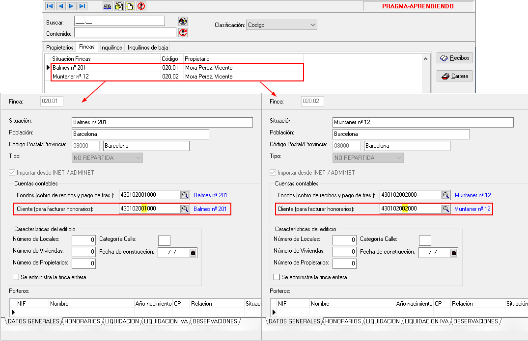This screenshot has width=528, height=341.
Task: Switch to the Propietarios tab
Action: click(59, 48)
